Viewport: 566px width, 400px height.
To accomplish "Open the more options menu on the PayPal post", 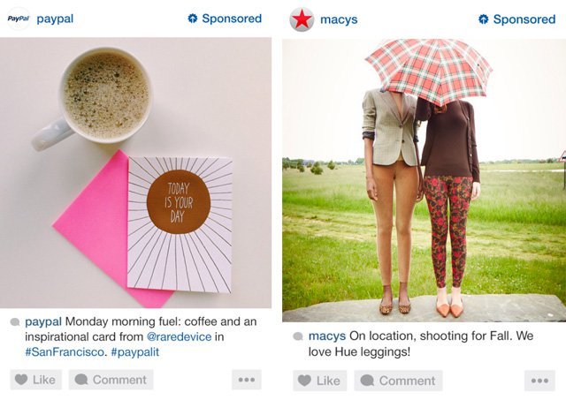I will click(247, 380).
